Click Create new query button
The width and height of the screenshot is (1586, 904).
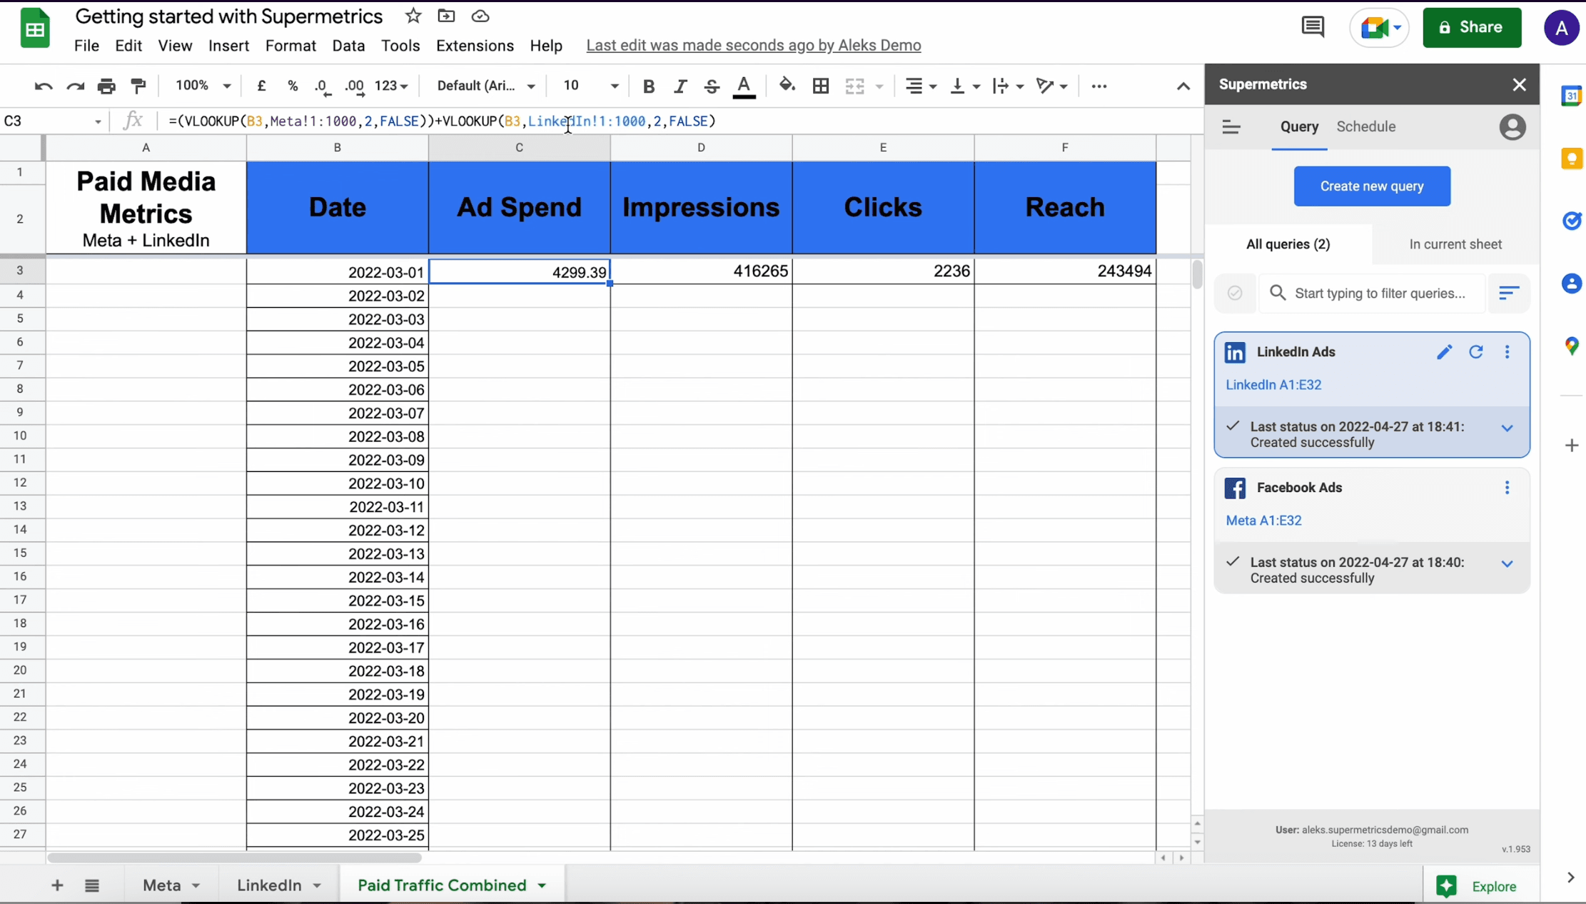pos(1372,186)
